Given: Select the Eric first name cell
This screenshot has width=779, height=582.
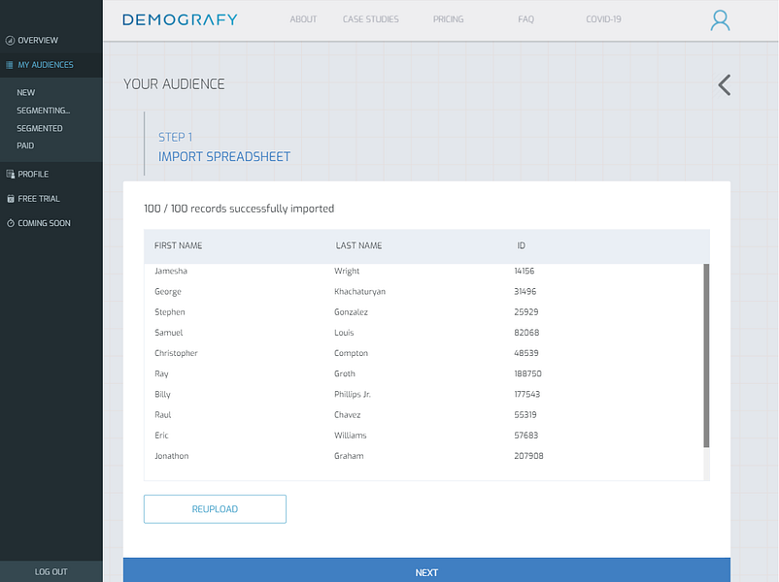Looking at the screenshot, I should (161, 436).
